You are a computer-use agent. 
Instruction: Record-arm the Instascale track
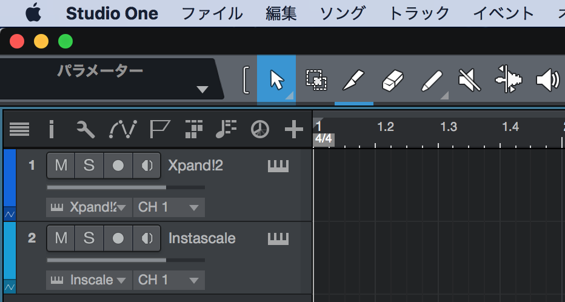[x=118, y=238]
